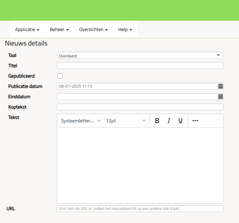Open the Einddatum calendar picker
Image resolution: width=239 pixels, height=223 pixels.
tap(220, 97)
